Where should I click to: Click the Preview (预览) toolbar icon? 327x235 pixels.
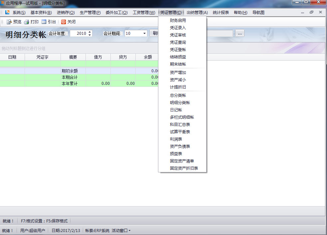(9, 22)
